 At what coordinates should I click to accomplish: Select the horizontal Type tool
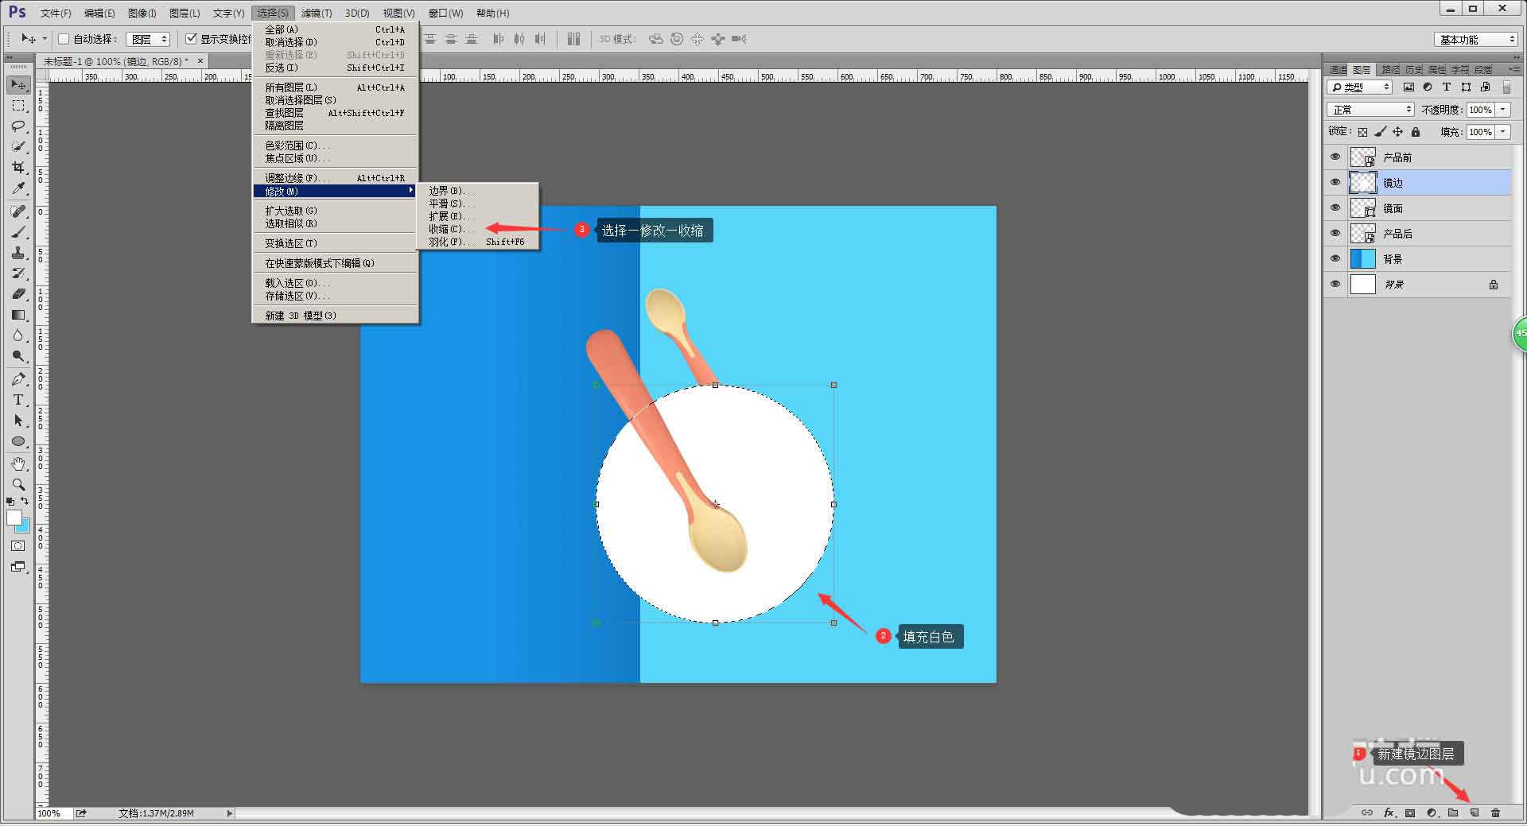(18, 400)
